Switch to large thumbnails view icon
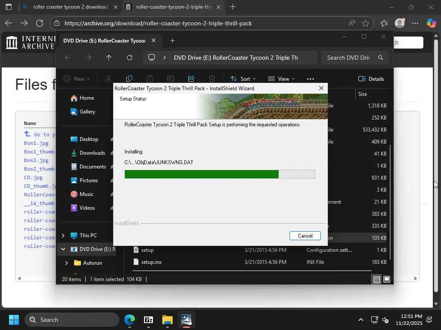 pyautogui.click(x=387, y=279)
